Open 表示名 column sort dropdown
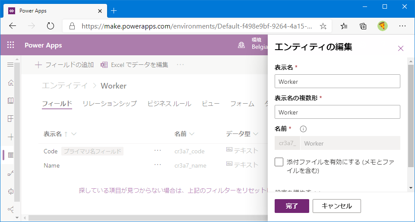This screenshot has height=222, width=415. pos(74,134)
